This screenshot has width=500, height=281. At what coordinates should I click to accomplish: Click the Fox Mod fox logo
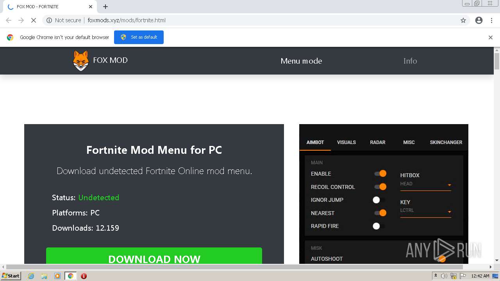click(80, 61)
